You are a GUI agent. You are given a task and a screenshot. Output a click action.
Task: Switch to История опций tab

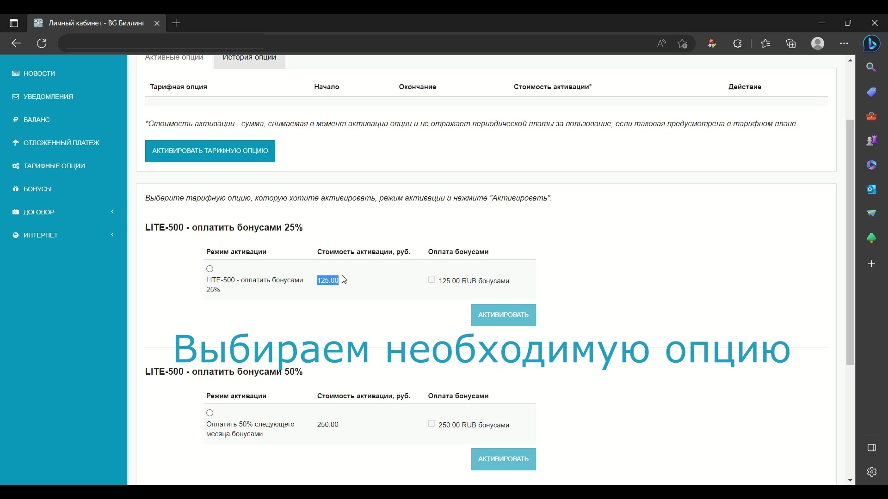click(x=249, y=59)
